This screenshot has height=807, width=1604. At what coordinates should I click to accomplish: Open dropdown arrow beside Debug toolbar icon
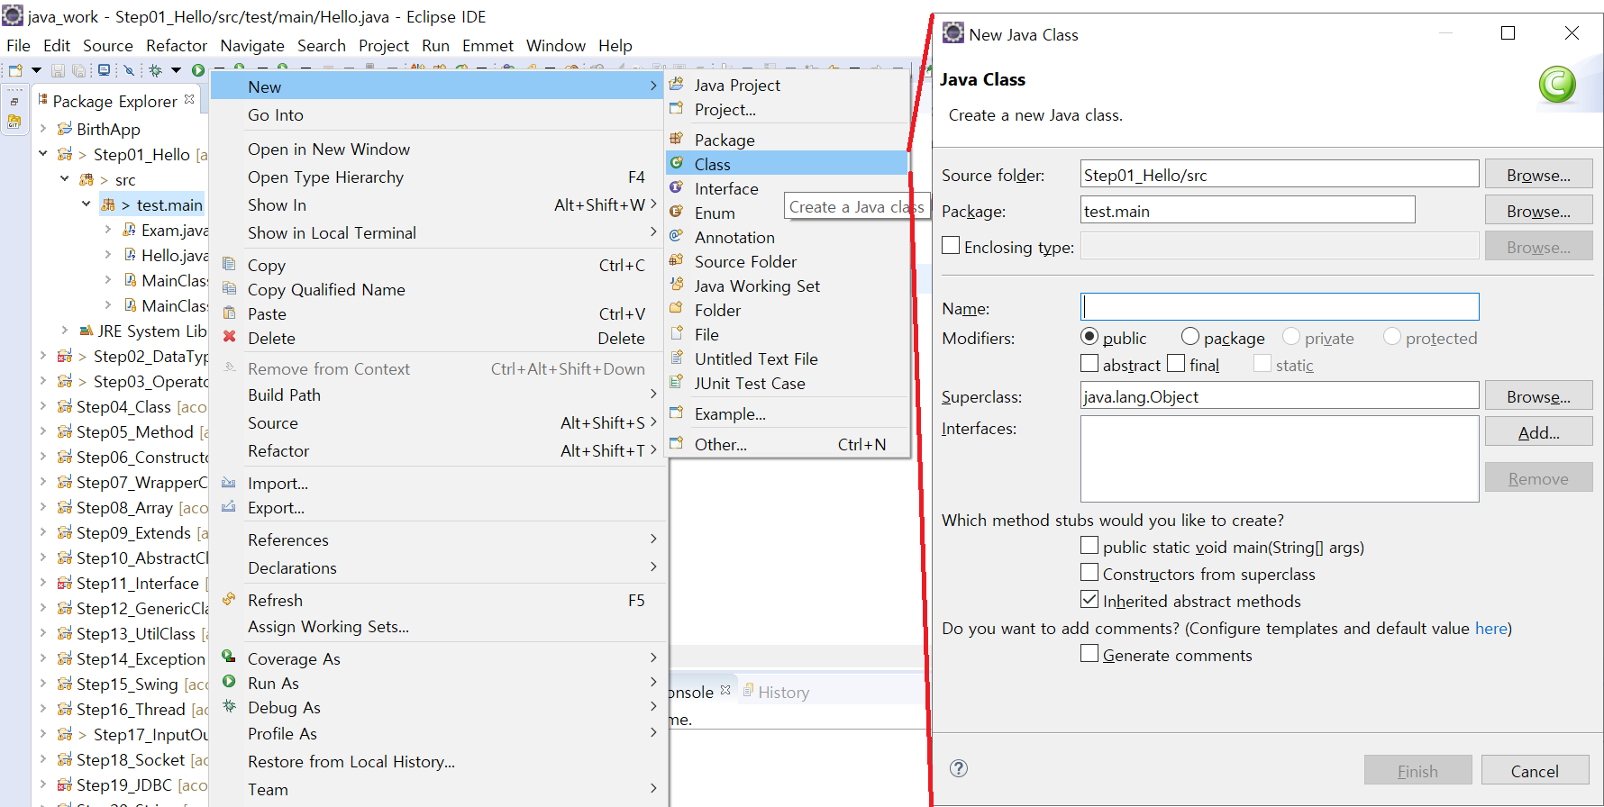176,70
